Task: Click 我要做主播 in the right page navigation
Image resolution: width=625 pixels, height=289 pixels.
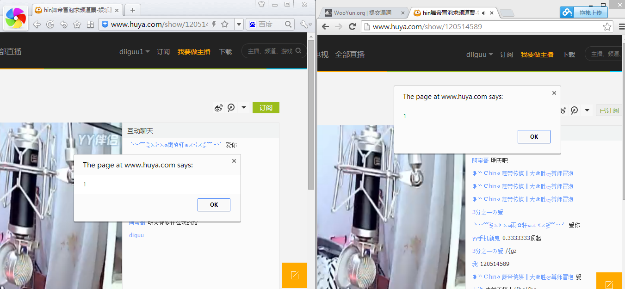Action: (537, 55)
